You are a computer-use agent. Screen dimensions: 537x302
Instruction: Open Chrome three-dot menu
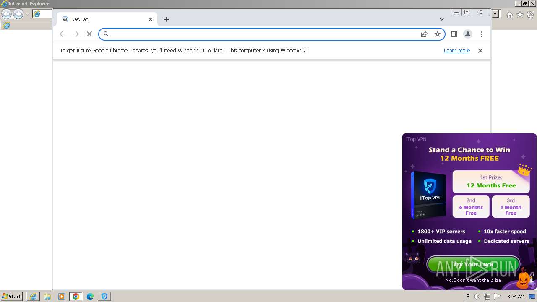[x=481, y=34]
